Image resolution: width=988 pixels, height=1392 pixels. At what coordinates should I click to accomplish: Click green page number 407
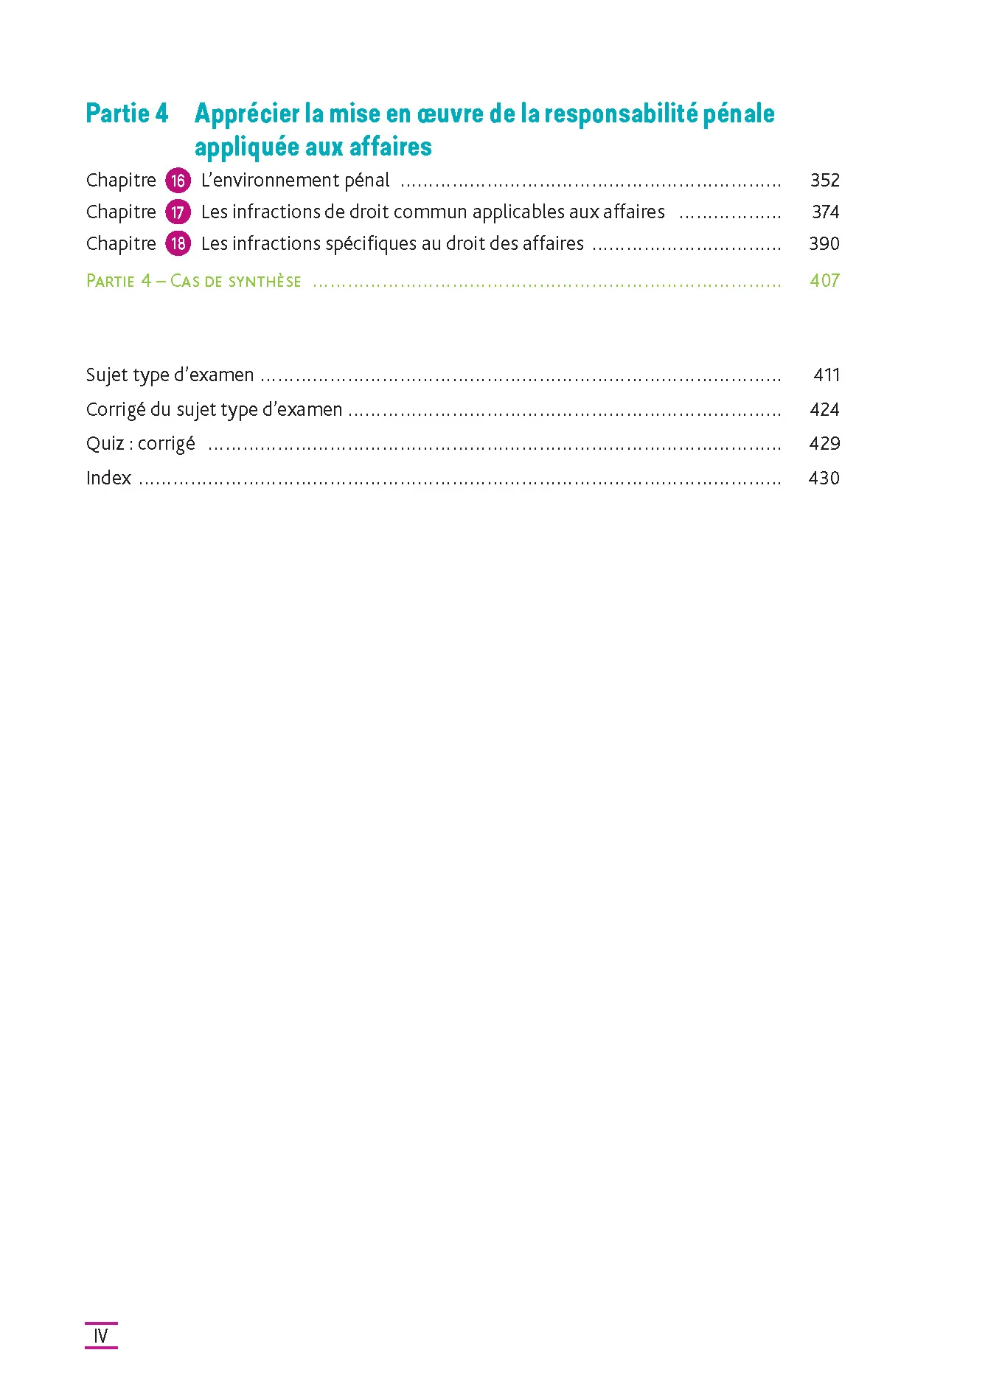(x=824, y=281)
